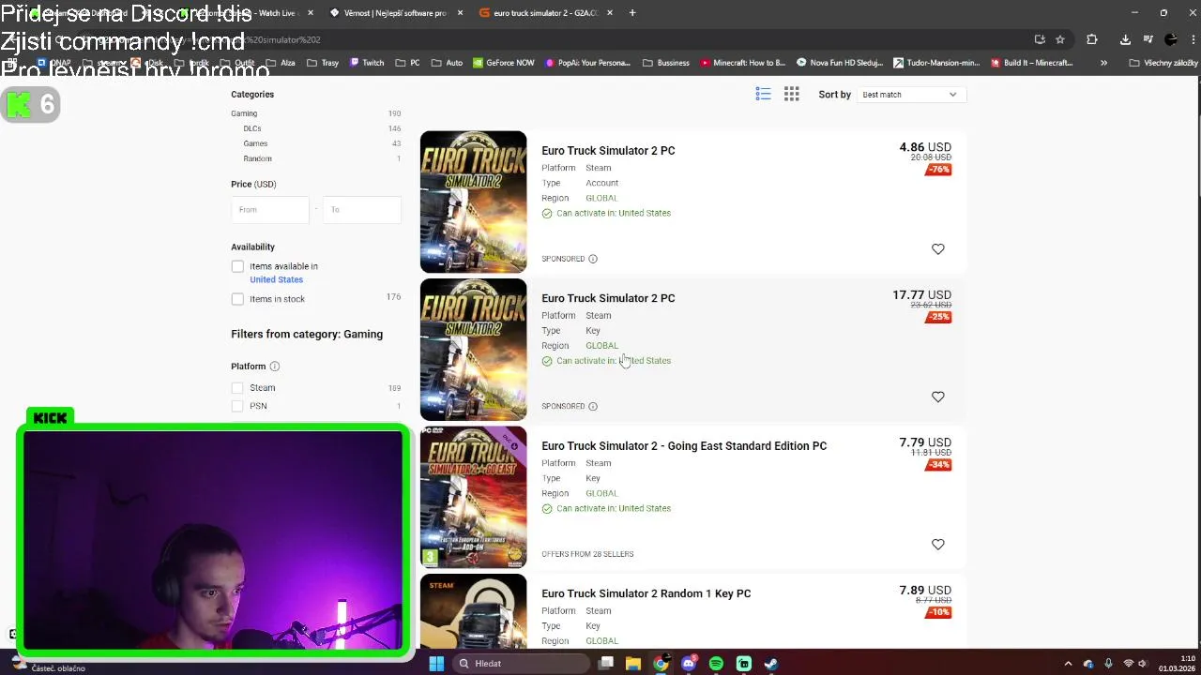Close the euro truck simulator 2 tab
The height and width of the screenshot is (675, 1201).
click(610, 13)
